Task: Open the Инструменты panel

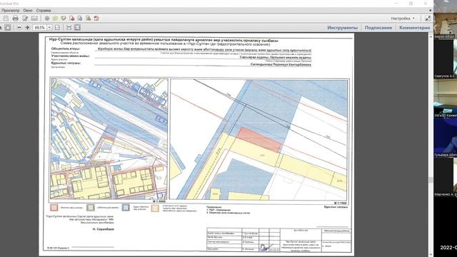Action: pos(342,27)
